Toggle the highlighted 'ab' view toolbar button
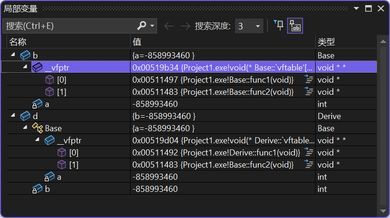The height and width of the screenshot is (218, 390). click(295, 26)
